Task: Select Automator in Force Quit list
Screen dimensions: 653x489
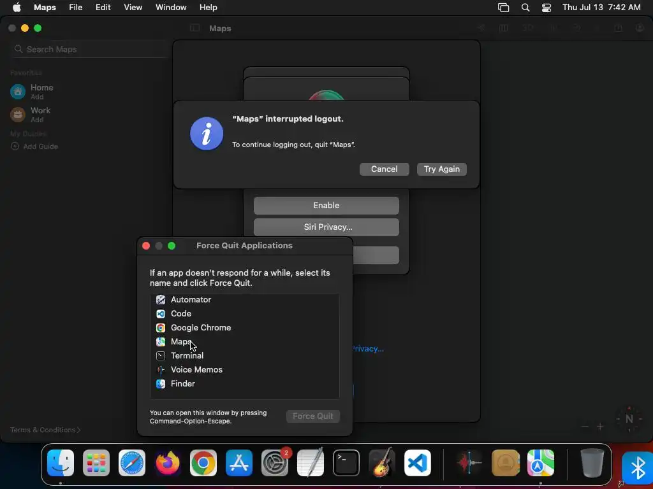Action: coord(244,299)
